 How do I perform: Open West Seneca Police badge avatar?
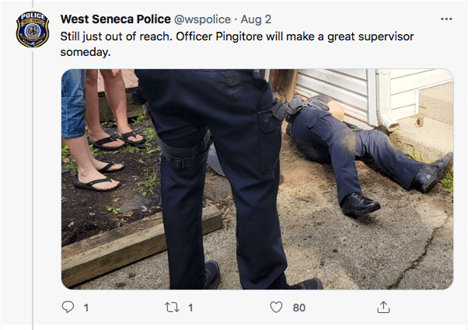[33, 30]
